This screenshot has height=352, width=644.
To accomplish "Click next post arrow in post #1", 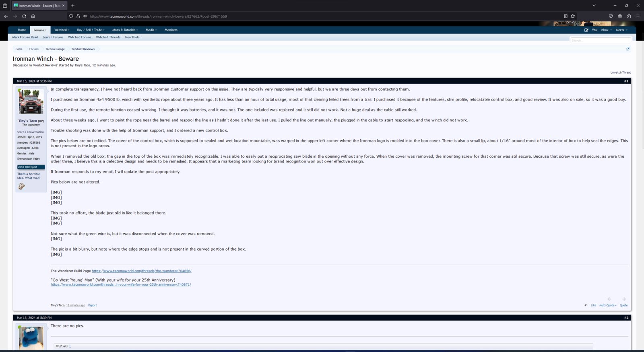I will (624, 299).
